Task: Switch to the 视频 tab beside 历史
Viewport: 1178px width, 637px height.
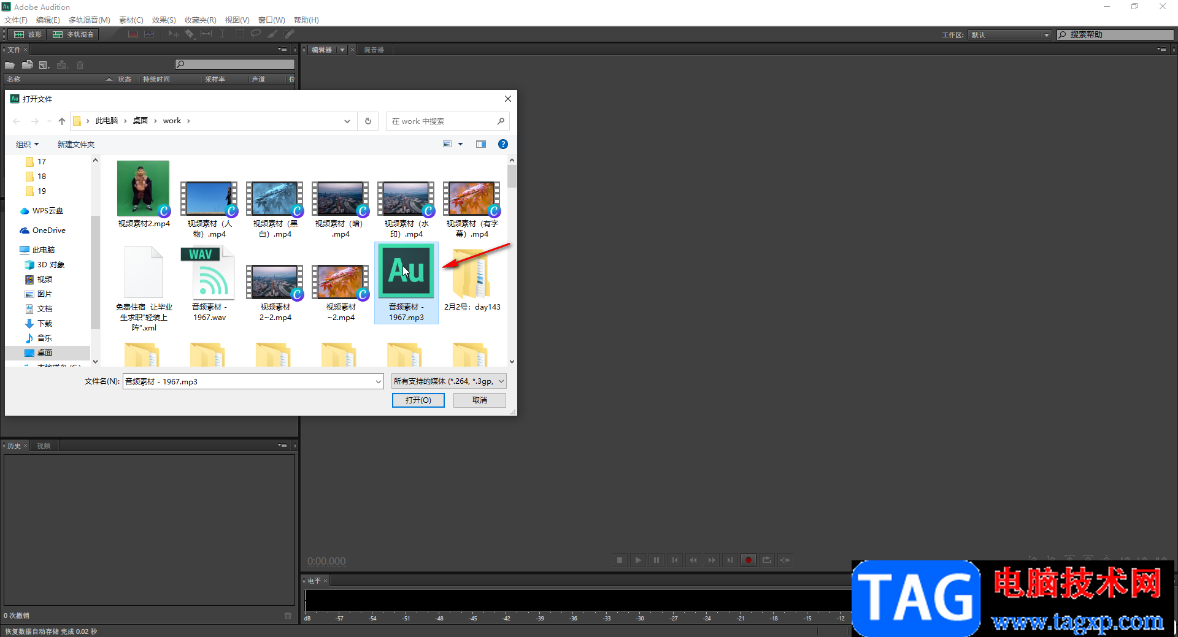Action: coord(44,446)
